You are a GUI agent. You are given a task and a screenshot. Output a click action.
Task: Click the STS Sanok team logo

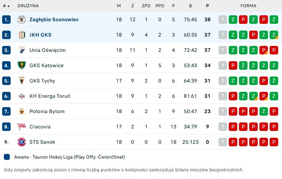point(22,142)
